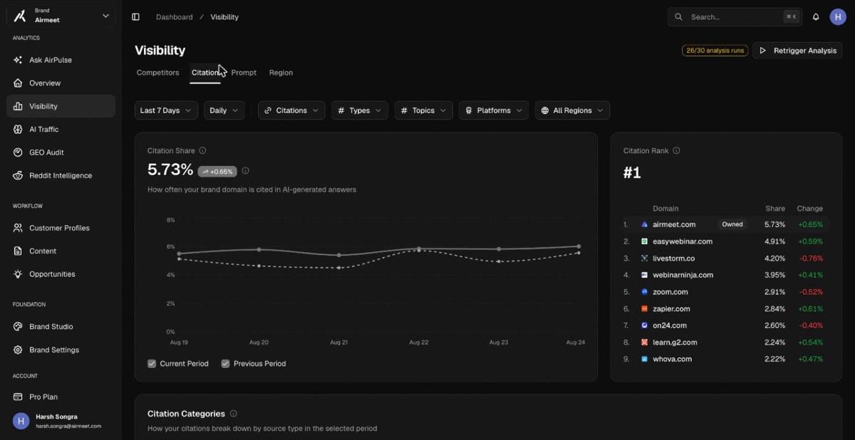The image size is (855, 440).
Task: Select the webinarninja.com row
Action: point(726,275)
